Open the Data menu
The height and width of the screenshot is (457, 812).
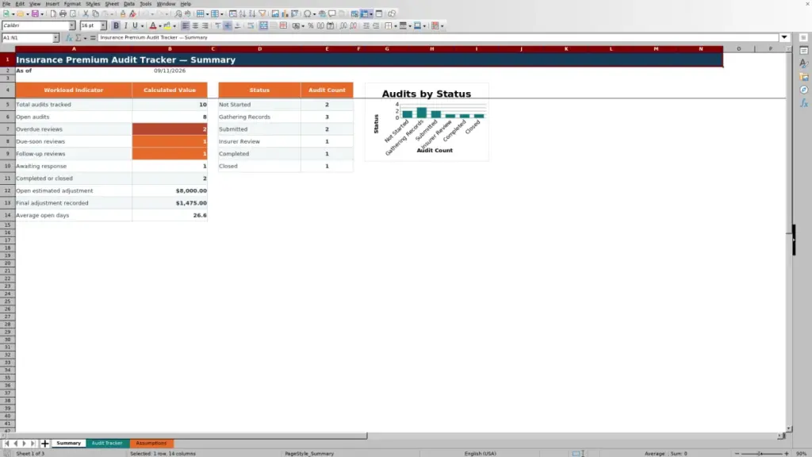[129, 4]
